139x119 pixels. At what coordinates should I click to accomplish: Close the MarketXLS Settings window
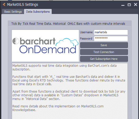136,4
